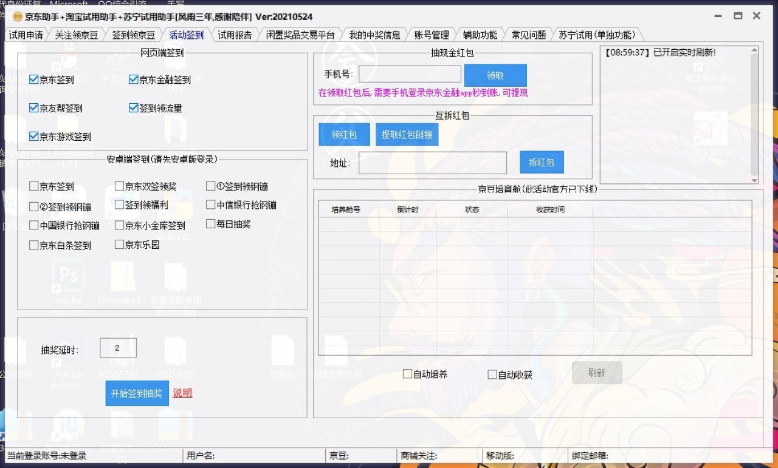778x468 pixels.
Task: Open the 闲置奖品交易平台 tab
Action: pyautogui.click(x=300, y=35)
